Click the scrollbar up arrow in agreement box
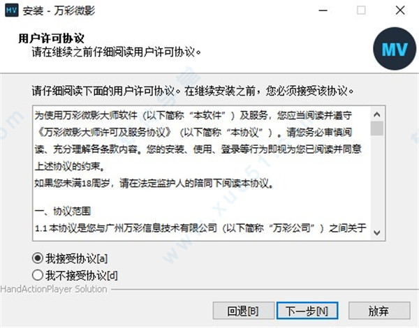 (377, 114)
